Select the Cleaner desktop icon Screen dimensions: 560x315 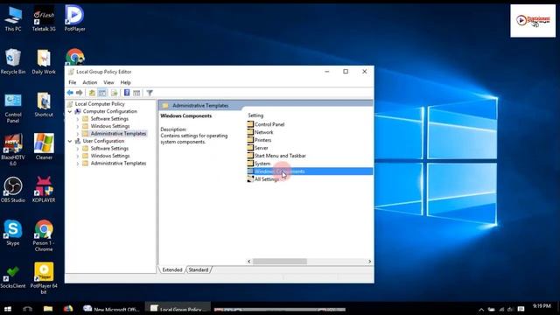44,147
